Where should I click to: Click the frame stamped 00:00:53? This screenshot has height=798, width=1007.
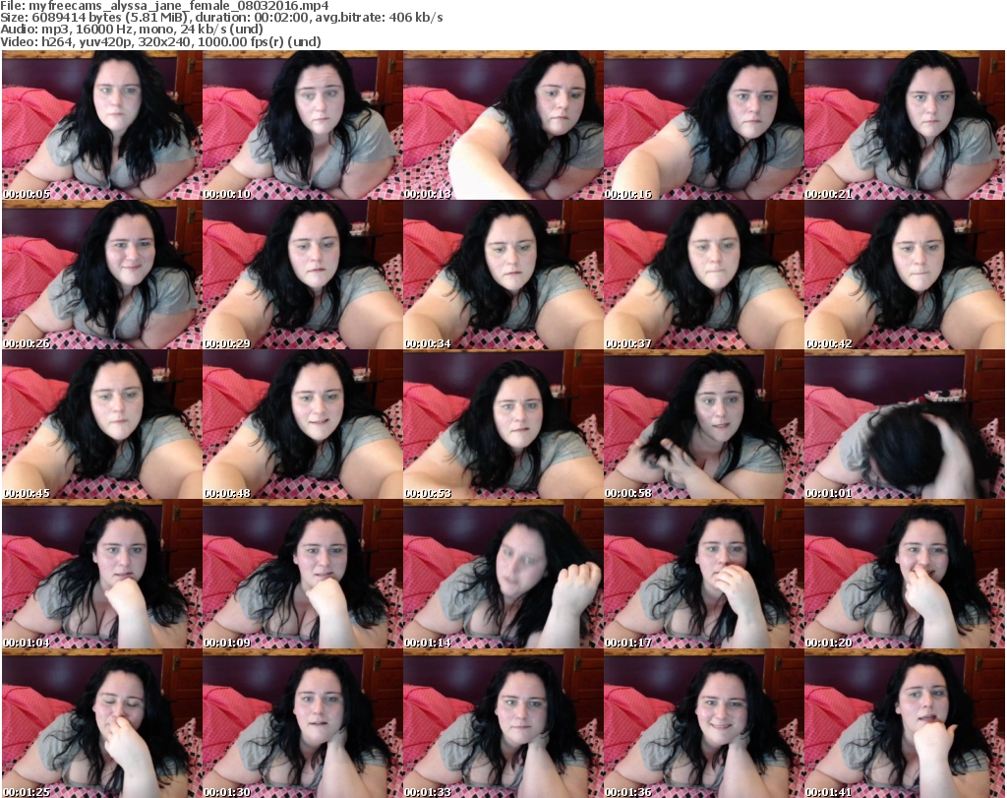503,425
